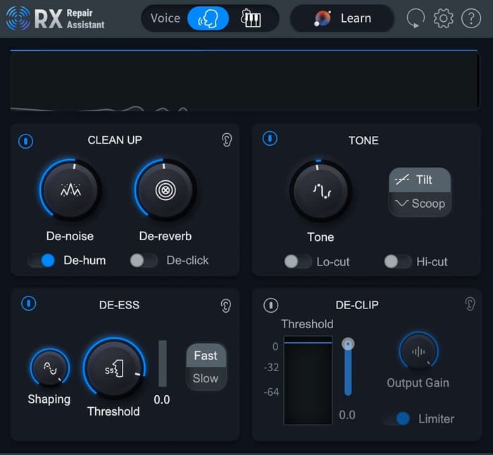The height and width of the screenshot is (455, 493).
Task: Click the reset circular arrow icon
Action: click(x=416, y=18)
